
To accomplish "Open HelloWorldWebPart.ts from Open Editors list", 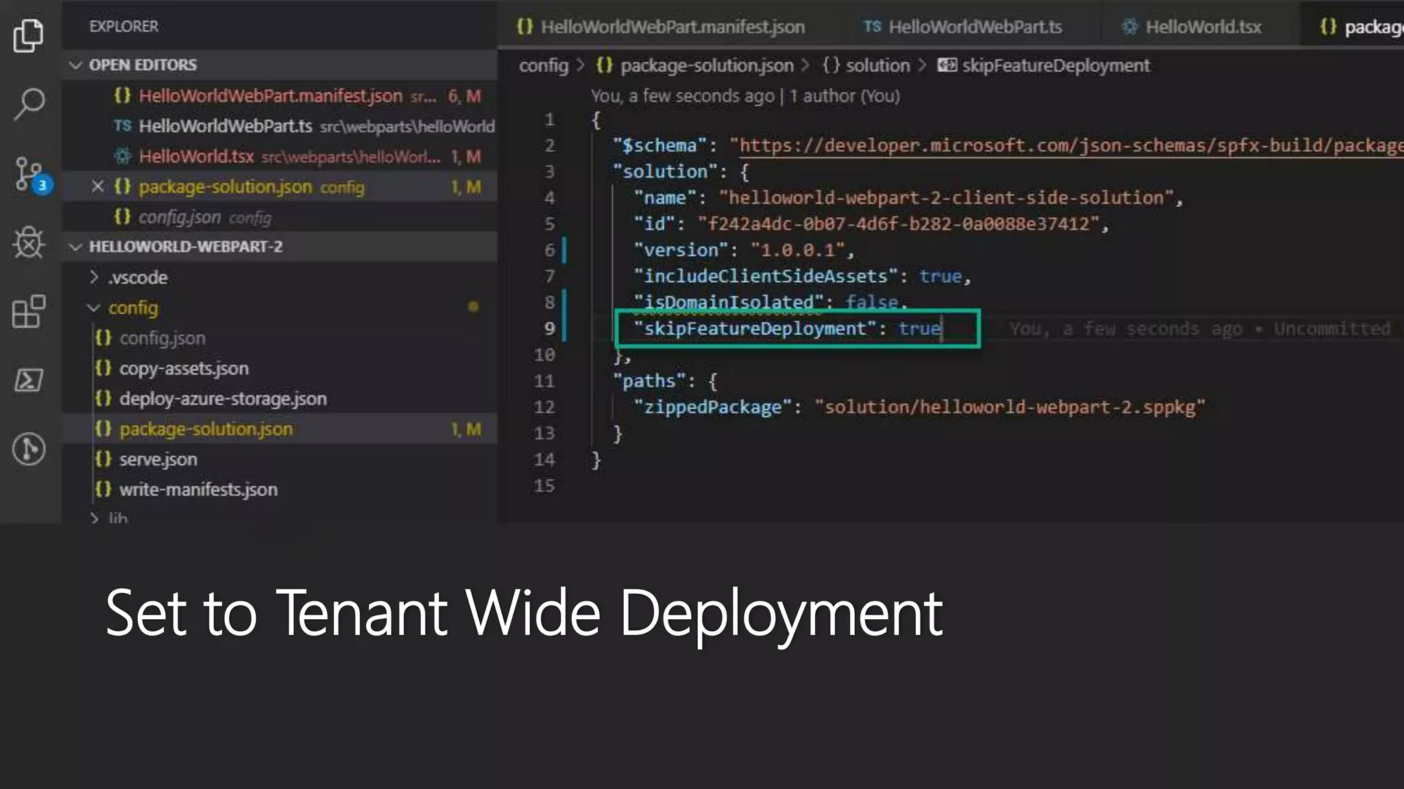I will point(280,126).
